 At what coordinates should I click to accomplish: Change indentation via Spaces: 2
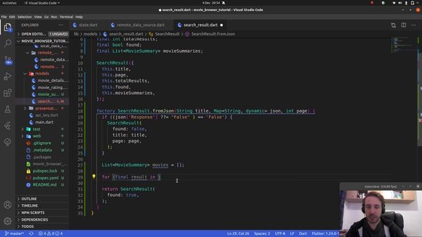262,234
